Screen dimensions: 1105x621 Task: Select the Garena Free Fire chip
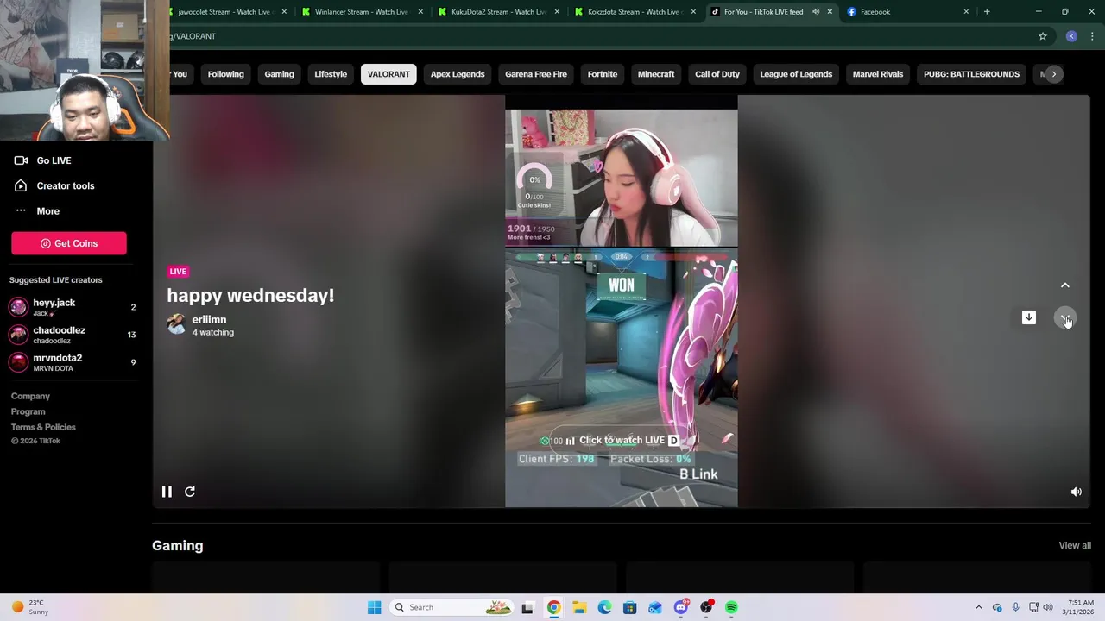pos(536,74)
